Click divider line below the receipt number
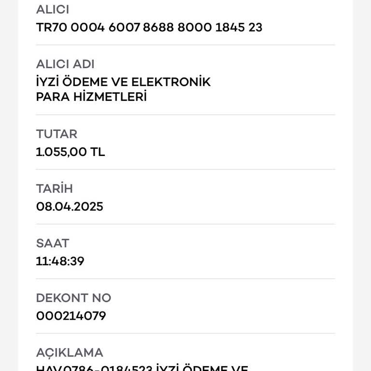 click(185, 333)
